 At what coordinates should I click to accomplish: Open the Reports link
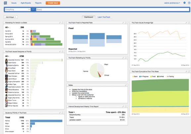tap(38, 3)
